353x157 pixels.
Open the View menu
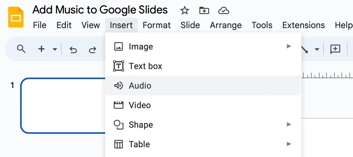tap(91, 25)
